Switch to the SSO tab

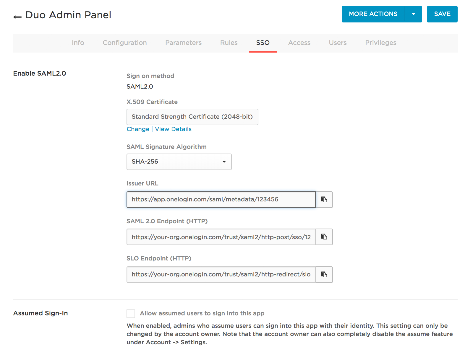(263, 43)
